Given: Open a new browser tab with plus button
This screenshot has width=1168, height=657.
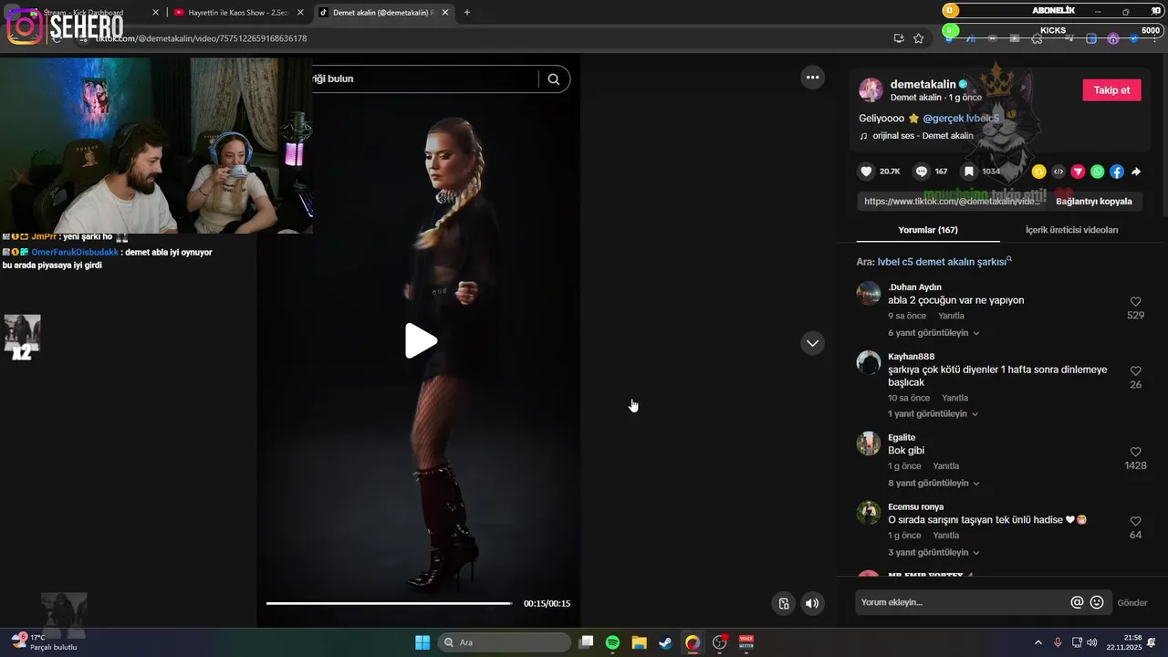Looking at the screenshot, I should point(467,13).
